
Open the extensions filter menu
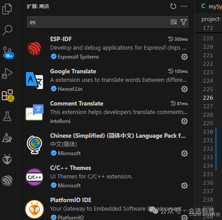[184, 22]
